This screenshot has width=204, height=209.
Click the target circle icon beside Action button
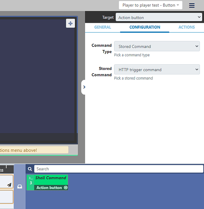click(66, 187)
